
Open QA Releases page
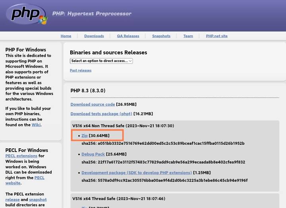pyautogui.click(x=128, y=36)
